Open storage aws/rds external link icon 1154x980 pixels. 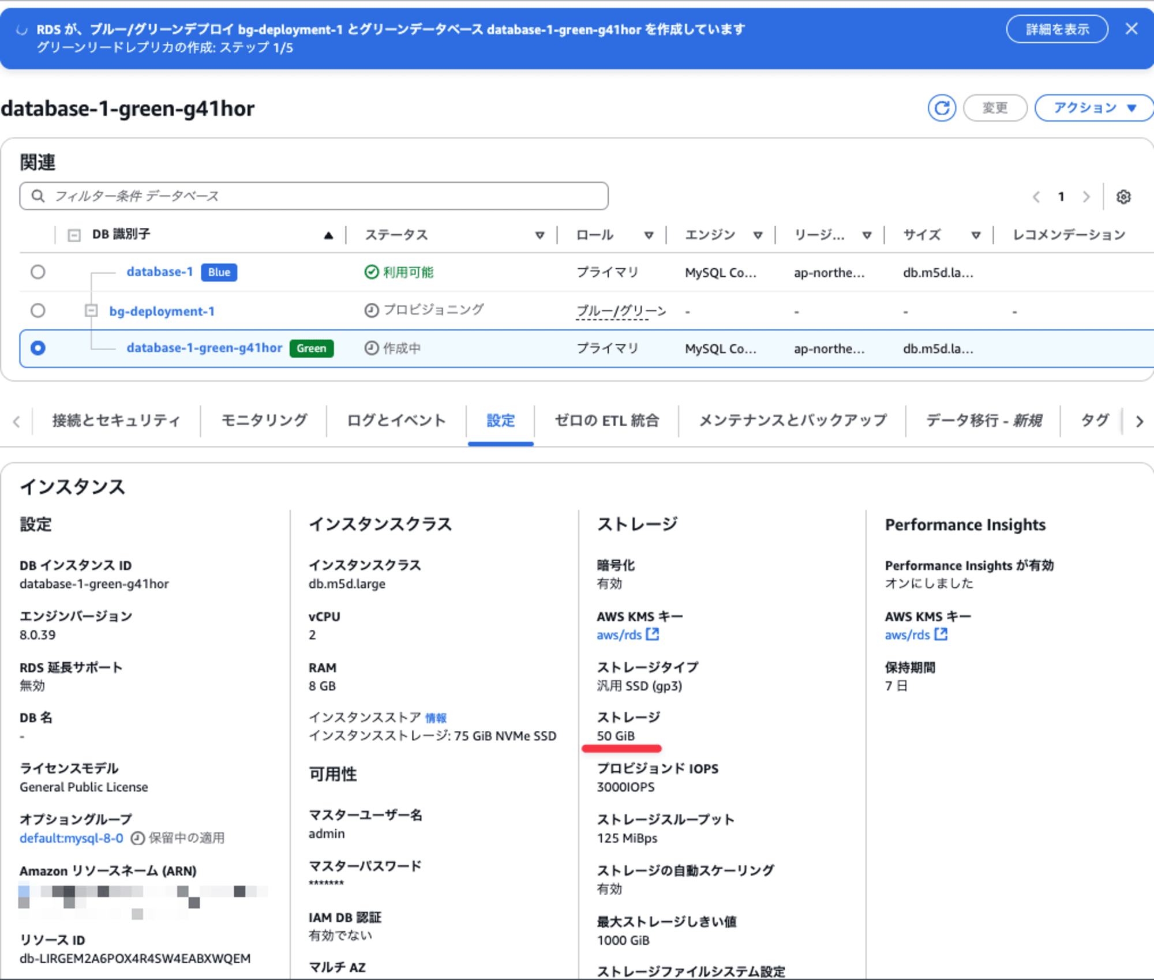tap(652, 634)
